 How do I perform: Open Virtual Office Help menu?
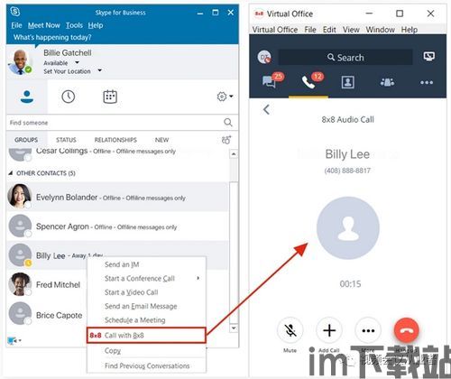410,30
